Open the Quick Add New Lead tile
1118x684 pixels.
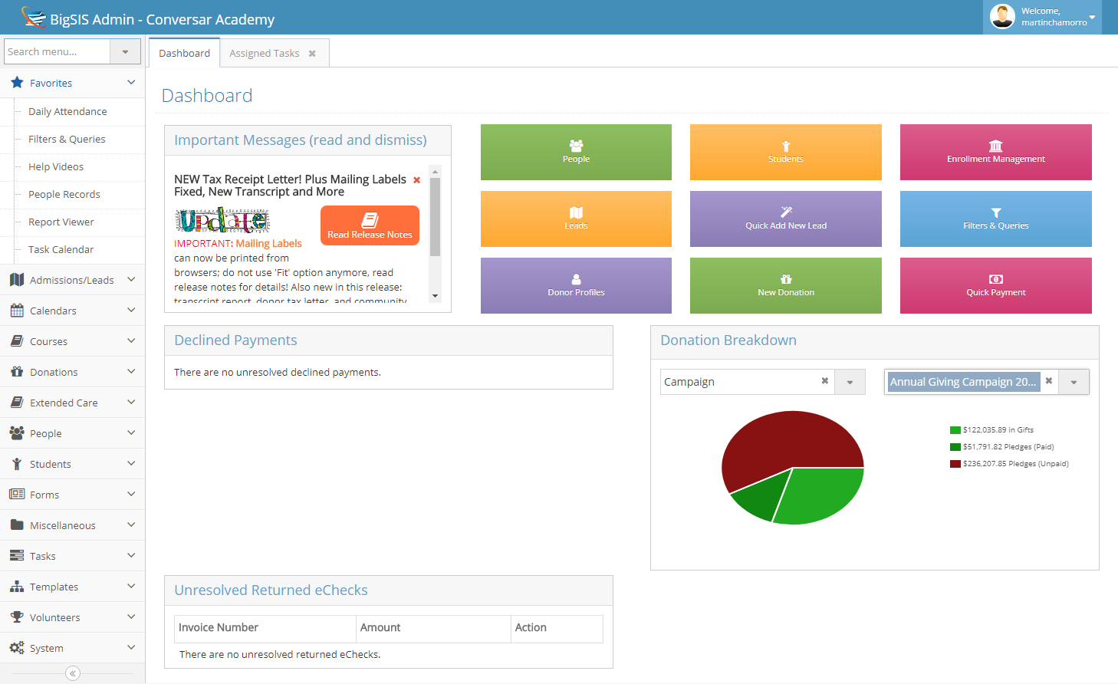pyautogui.click(x=786, y=219)
